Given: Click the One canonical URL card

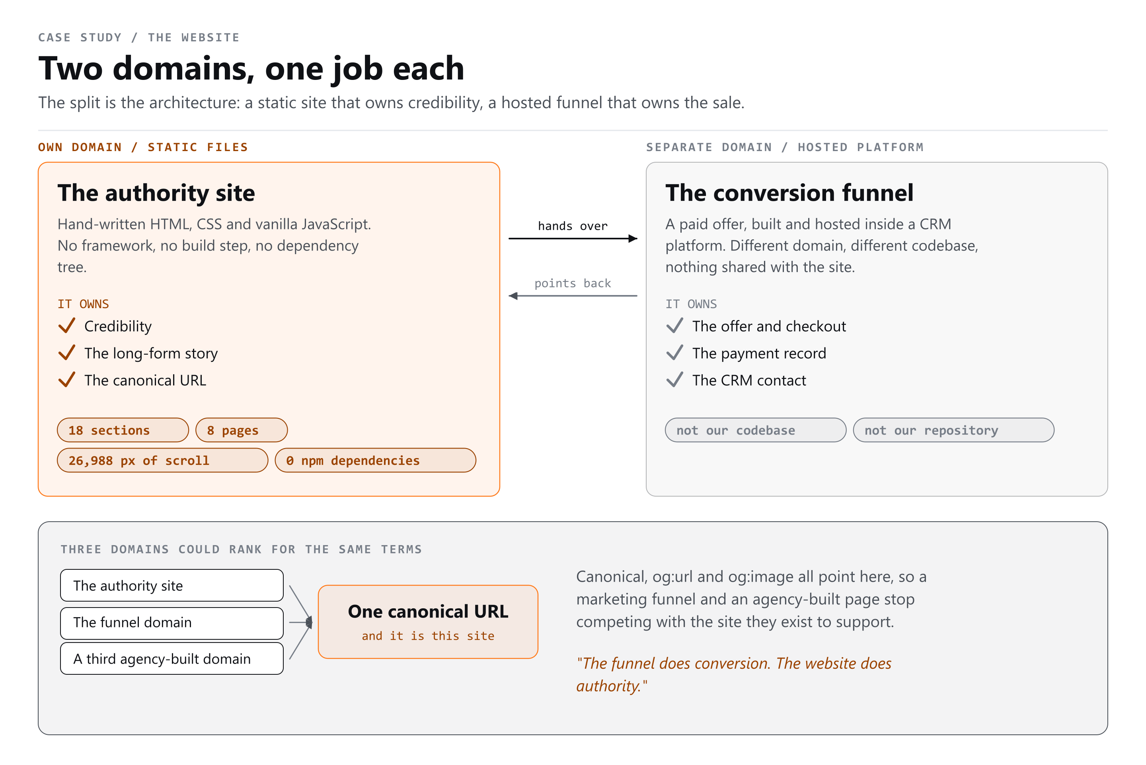Looking at the screenshot, I should point(428,622).
